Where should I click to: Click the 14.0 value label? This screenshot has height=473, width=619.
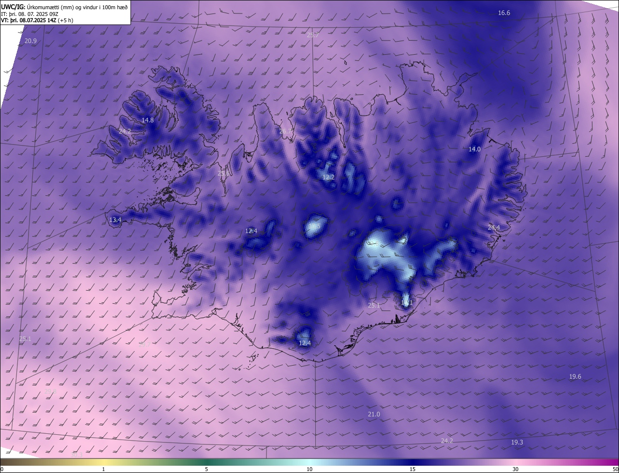(474, 149)
